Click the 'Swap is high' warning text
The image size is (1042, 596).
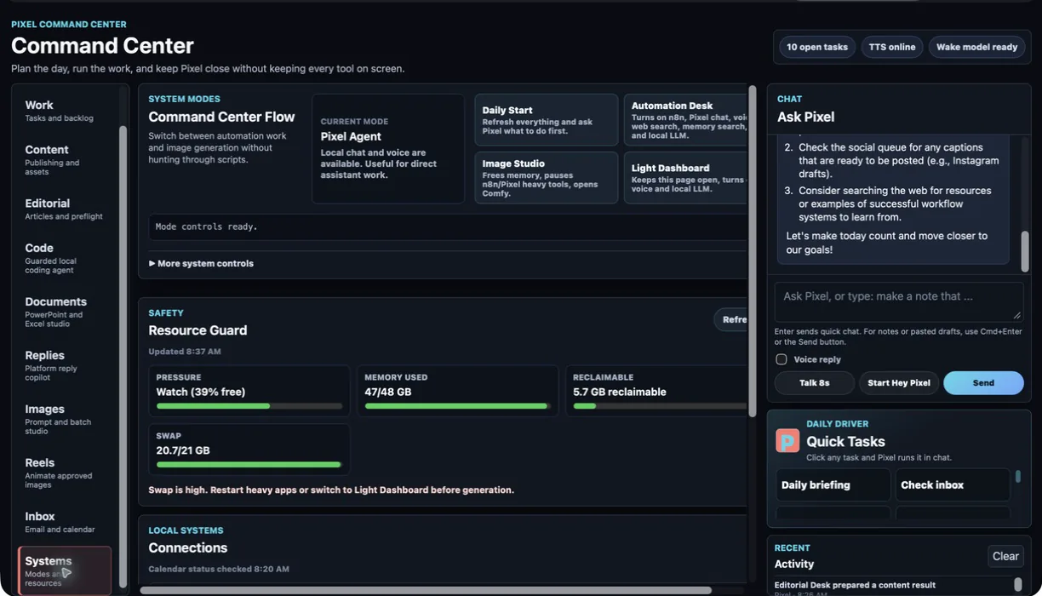click(331, 490)
